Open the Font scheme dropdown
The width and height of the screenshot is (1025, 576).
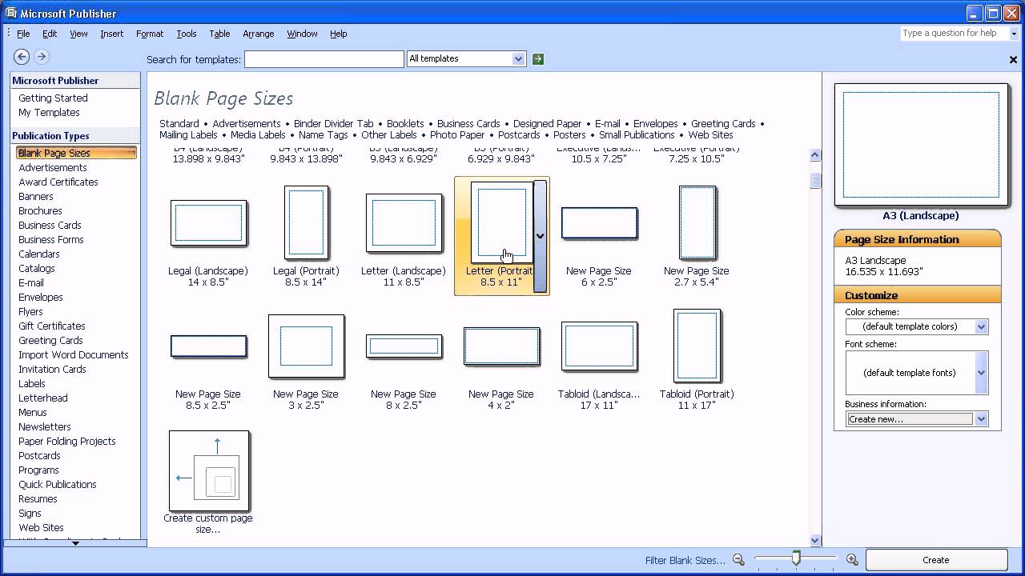tap(981, 373)
